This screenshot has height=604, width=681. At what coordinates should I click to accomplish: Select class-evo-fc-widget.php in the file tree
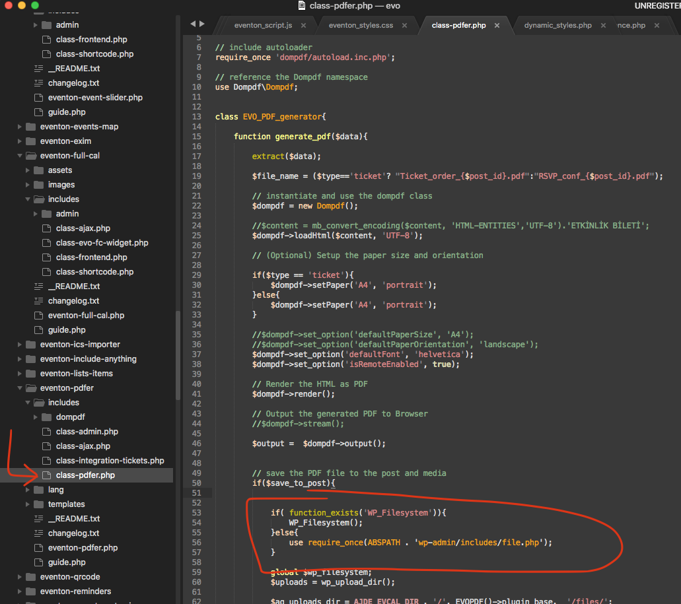click(102, 243)
